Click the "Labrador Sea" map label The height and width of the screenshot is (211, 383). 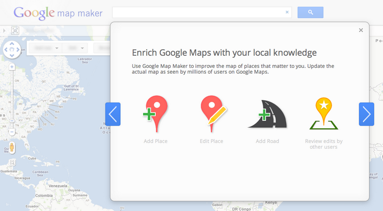coord(85,60)
